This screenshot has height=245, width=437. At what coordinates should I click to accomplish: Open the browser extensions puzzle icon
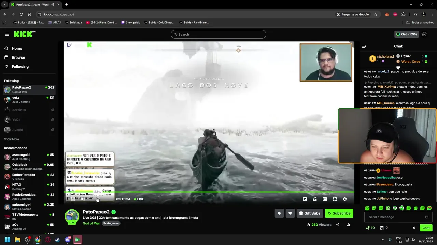pyautogui.click(x=404, y=14)
